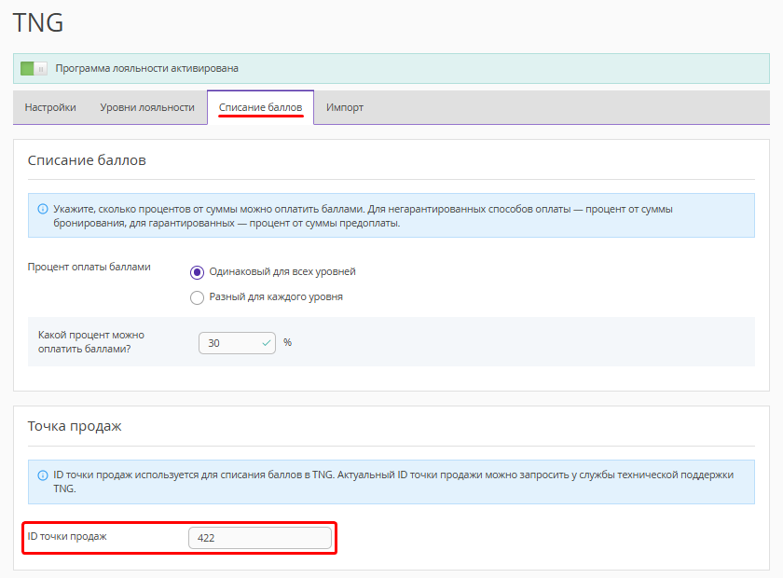
Task: Click the notice text starting with Укажите, сколько процентов
Action: (363, 215)
